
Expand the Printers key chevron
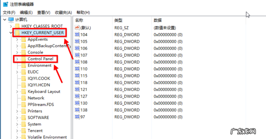(17, 111)
